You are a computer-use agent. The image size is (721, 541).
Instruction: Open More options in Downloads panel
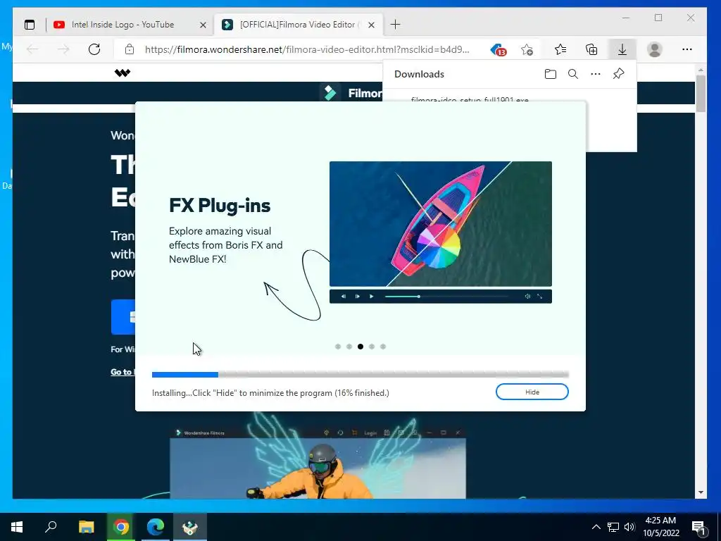tap(596, 74)
